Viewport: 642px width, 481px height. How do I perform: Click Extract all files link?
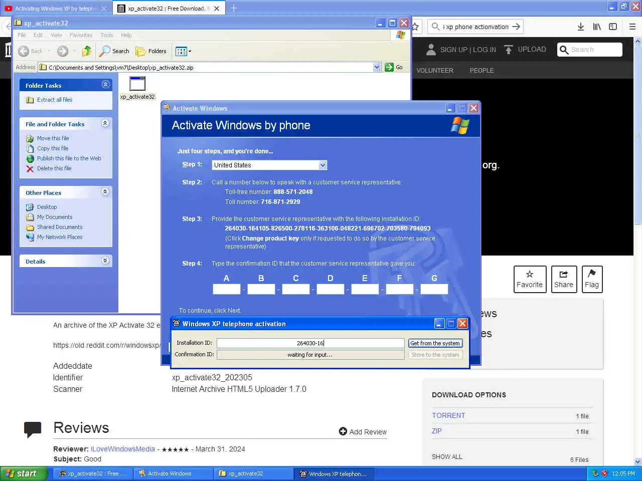pyautogui.click(x=55, y=100)
